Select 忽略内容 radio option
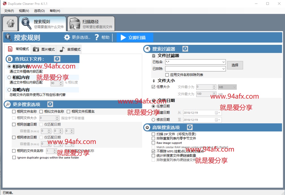 pyautogui.click(x=9, y=90)
